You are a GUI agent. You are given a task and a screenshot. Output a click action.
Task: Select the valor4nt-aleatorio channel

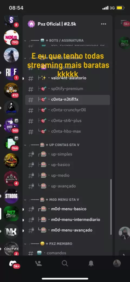[x=67, y=78]
